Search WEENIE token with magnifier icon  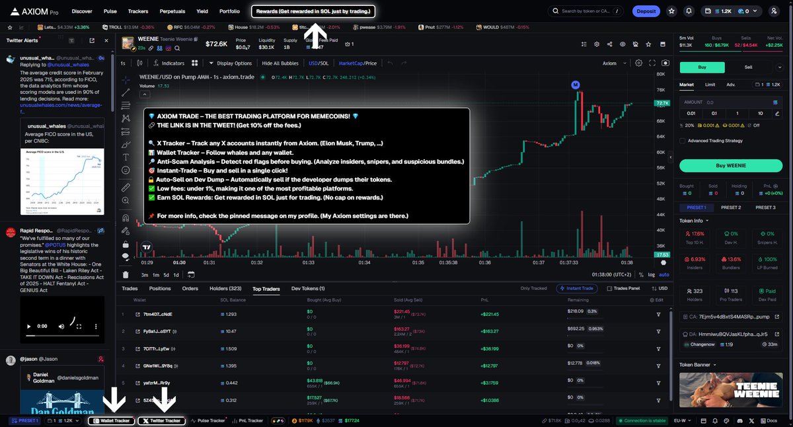point(176,48)
